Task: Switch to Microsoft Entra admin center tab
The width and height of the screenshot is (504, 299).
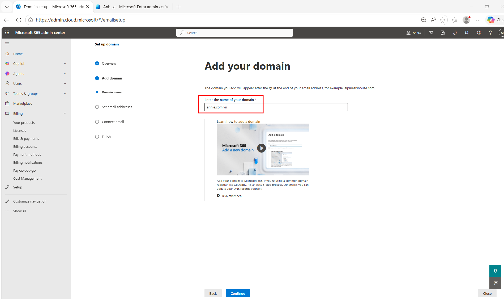Action: (x=133, y=7)
